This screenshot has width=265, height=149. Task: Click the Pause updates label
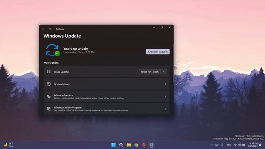62,72
